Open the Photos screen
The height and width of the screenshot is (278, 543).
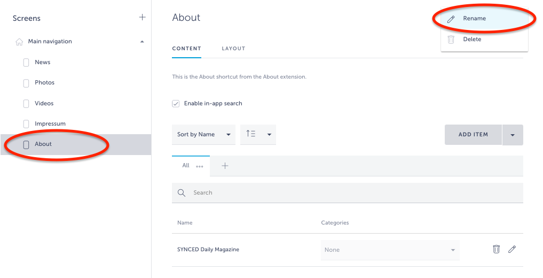tap(45, 82)
